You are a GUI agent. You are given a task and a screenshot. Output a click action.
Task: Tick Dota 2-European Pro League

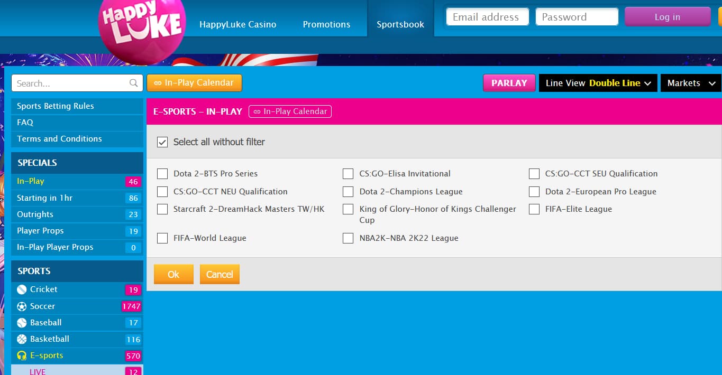pos(534,192)
